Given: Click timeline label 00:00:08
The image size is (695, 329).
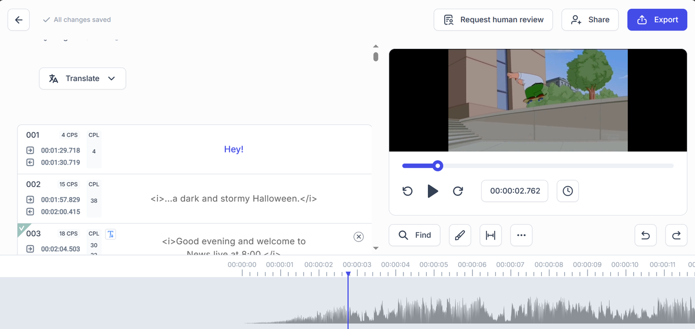Looking at the screenshot, I should click(549, 265).
